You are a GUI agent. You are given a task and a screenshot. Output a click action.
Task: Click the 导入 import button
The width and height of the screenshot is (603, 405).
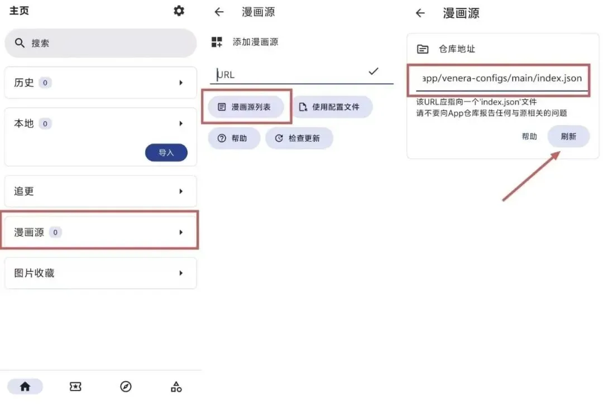(x=166, y=152)
